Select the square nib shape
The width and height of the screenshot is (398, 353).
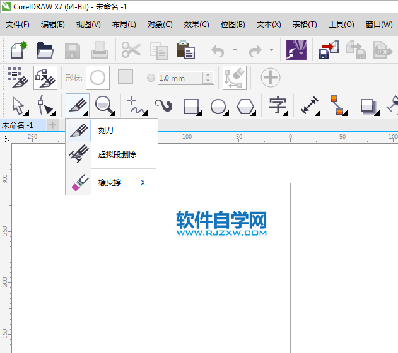(126, 77)
